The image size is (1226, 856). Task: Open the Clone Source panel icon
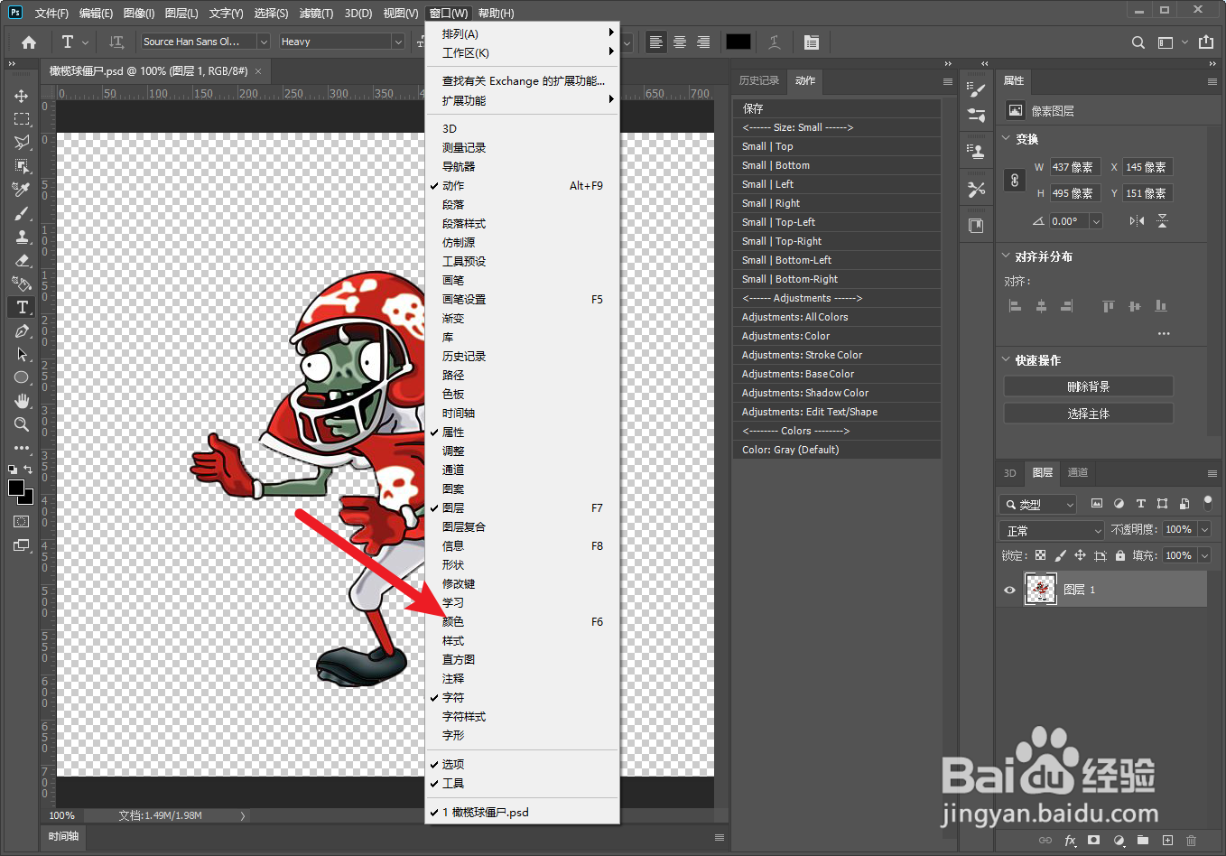tap(976, 152)
